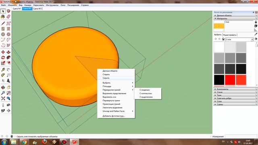The width and height of the screenshot is (258, 145).
Task: Switch to the Сцена №3 tab
Action: pos(37,8)
